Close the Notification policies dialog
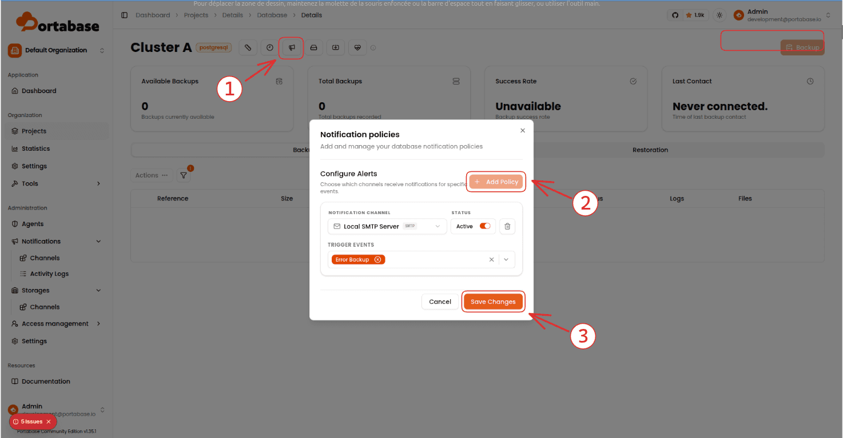 (522, 131)
